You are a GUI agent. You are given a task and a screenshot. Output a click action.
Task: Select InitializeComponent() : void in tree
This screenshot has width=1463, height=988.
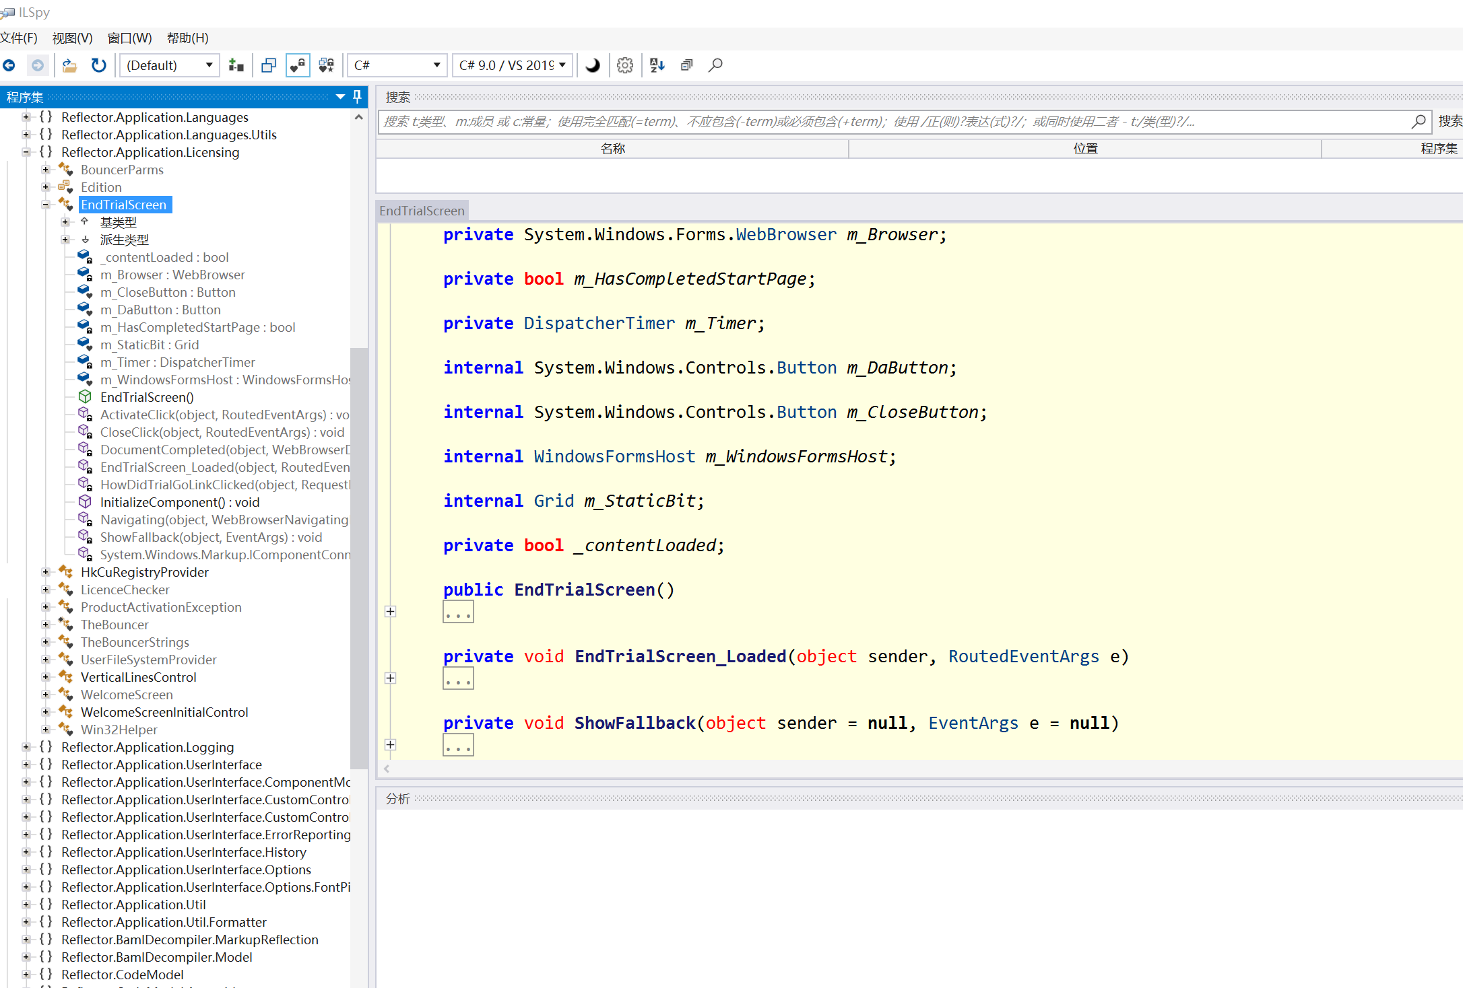tap(180, 502)
